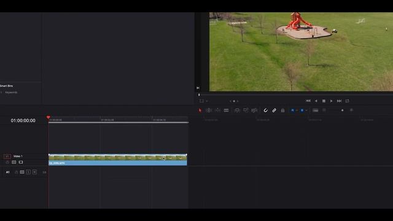Viewport: 393px width, 221px height.
Task: Open the viewer overlay mode dropdown
Action: click(x=207, y=101)
